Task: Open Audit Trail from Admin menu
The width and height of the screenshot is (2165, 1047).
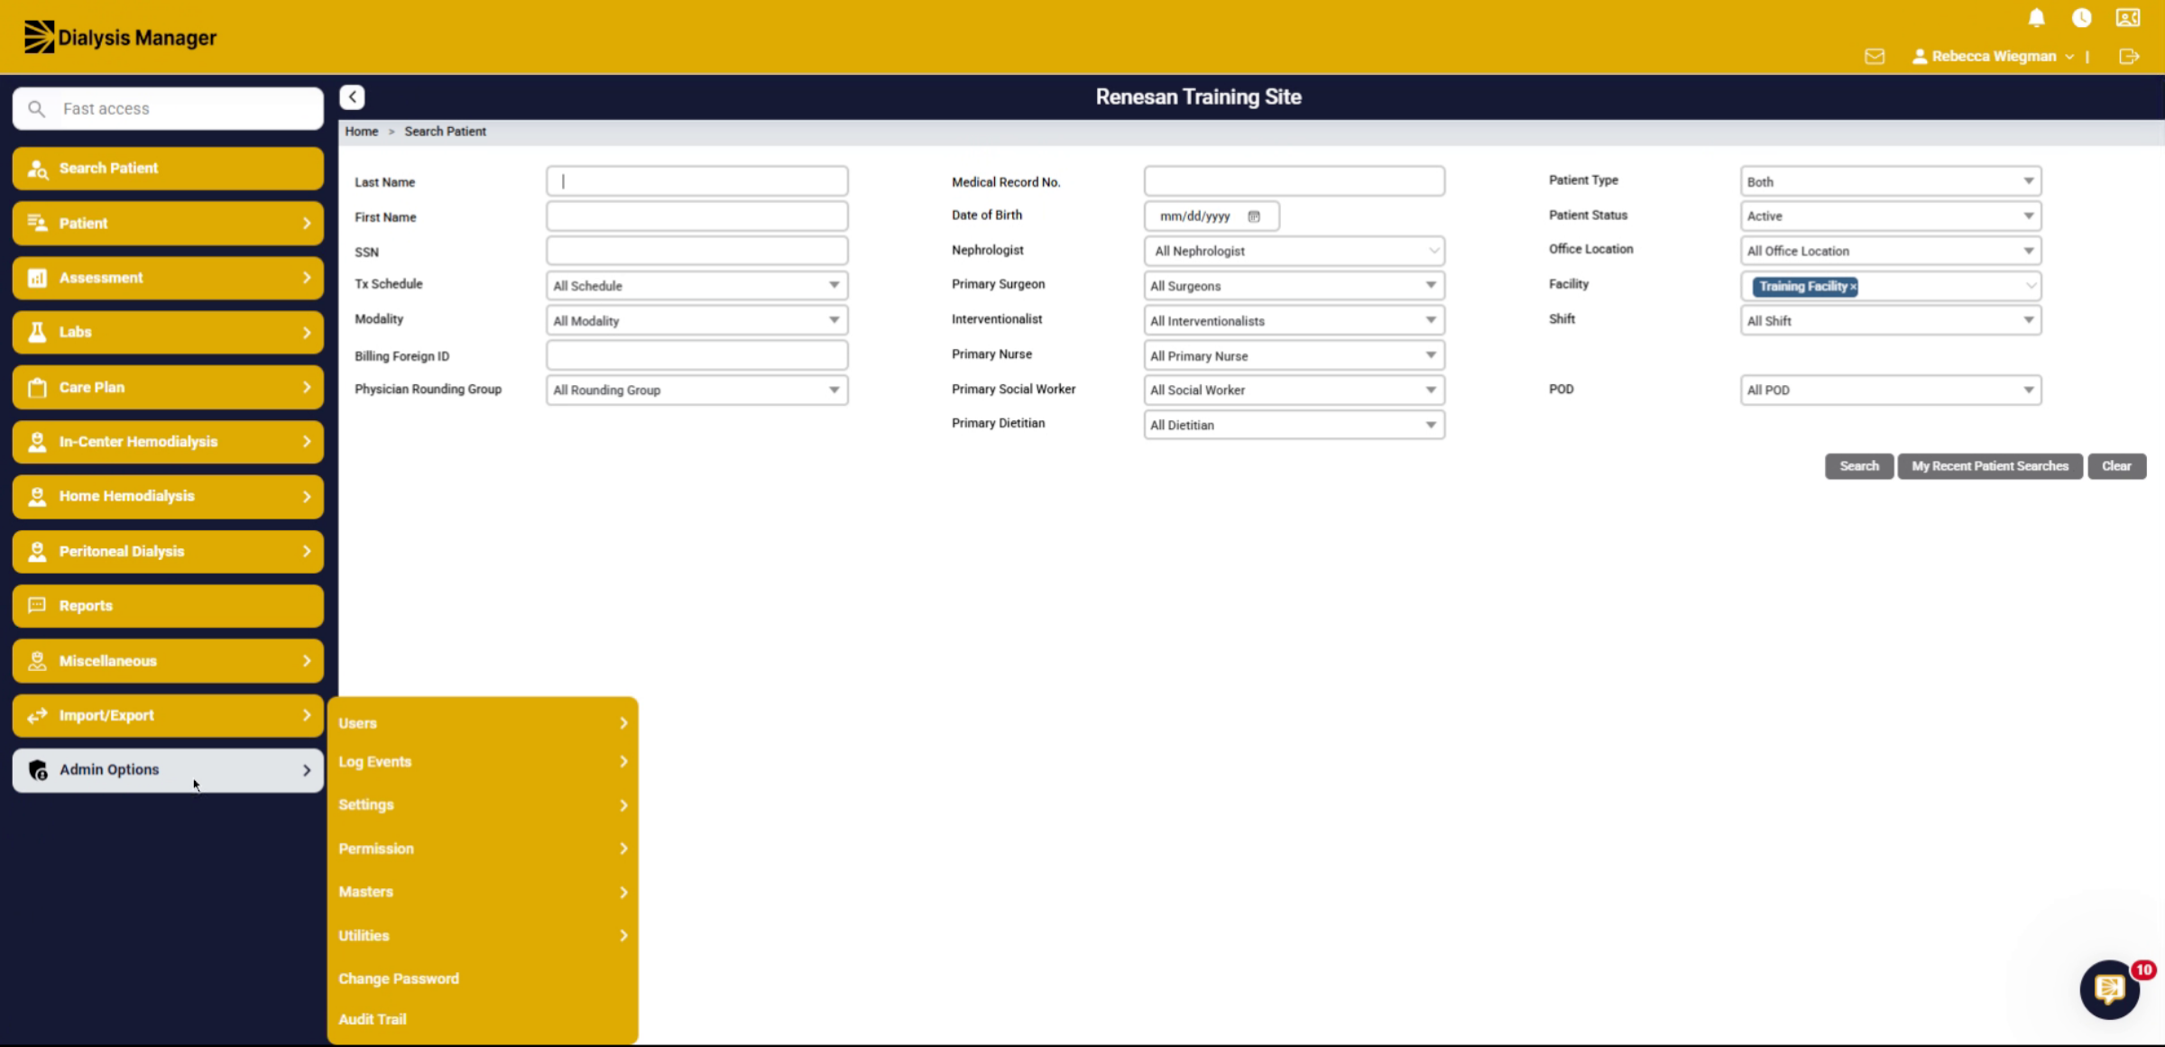Action: [373, 1019]
